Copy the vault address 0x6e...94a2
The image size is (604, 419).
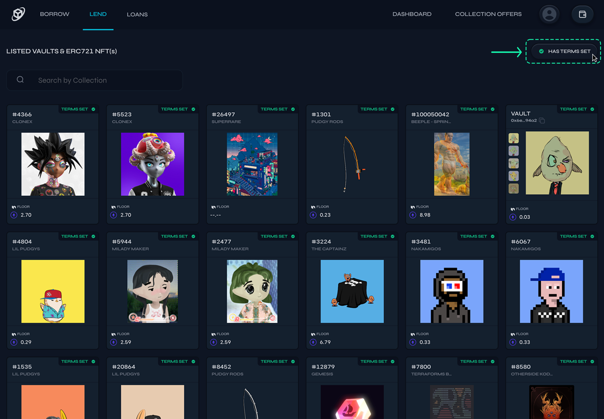pos(542,121)
